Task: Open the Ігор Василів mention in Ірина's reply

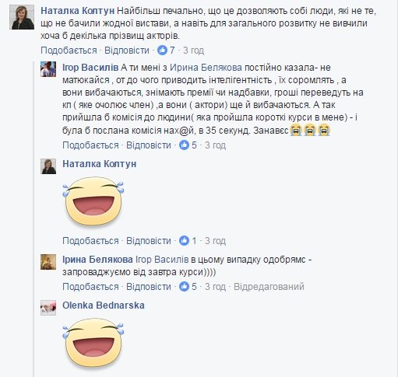Action: [162, 260]
